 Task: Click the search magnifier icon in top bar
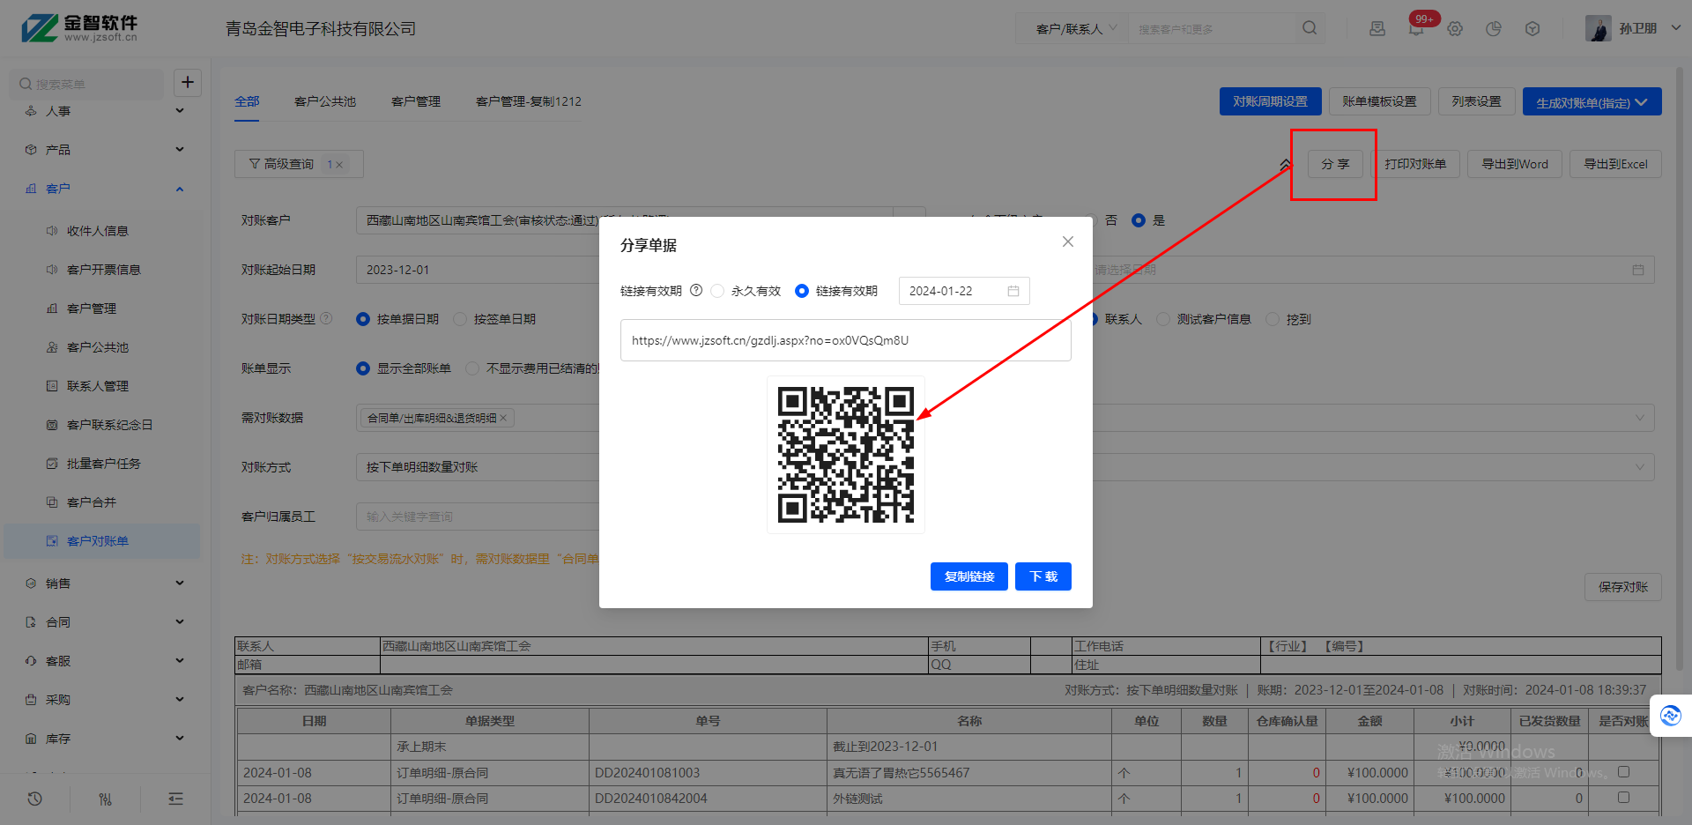1310,28
